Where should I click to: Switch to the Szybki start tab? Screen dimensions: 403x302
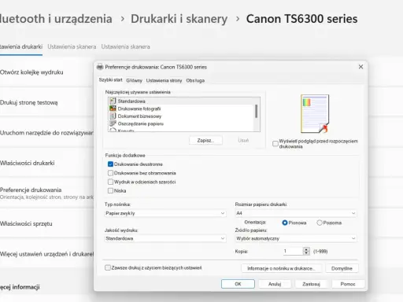[x=110, y=80]
